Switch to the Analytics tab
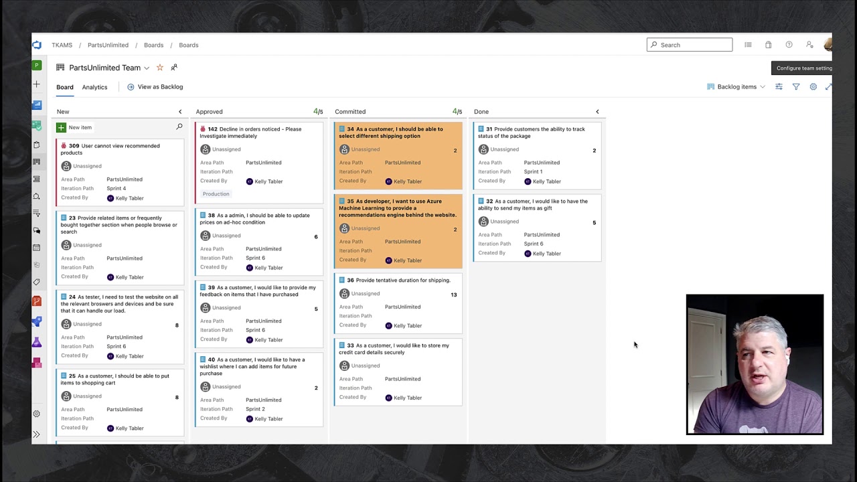This screenshot has width=857, height=482. coord(94,87)
